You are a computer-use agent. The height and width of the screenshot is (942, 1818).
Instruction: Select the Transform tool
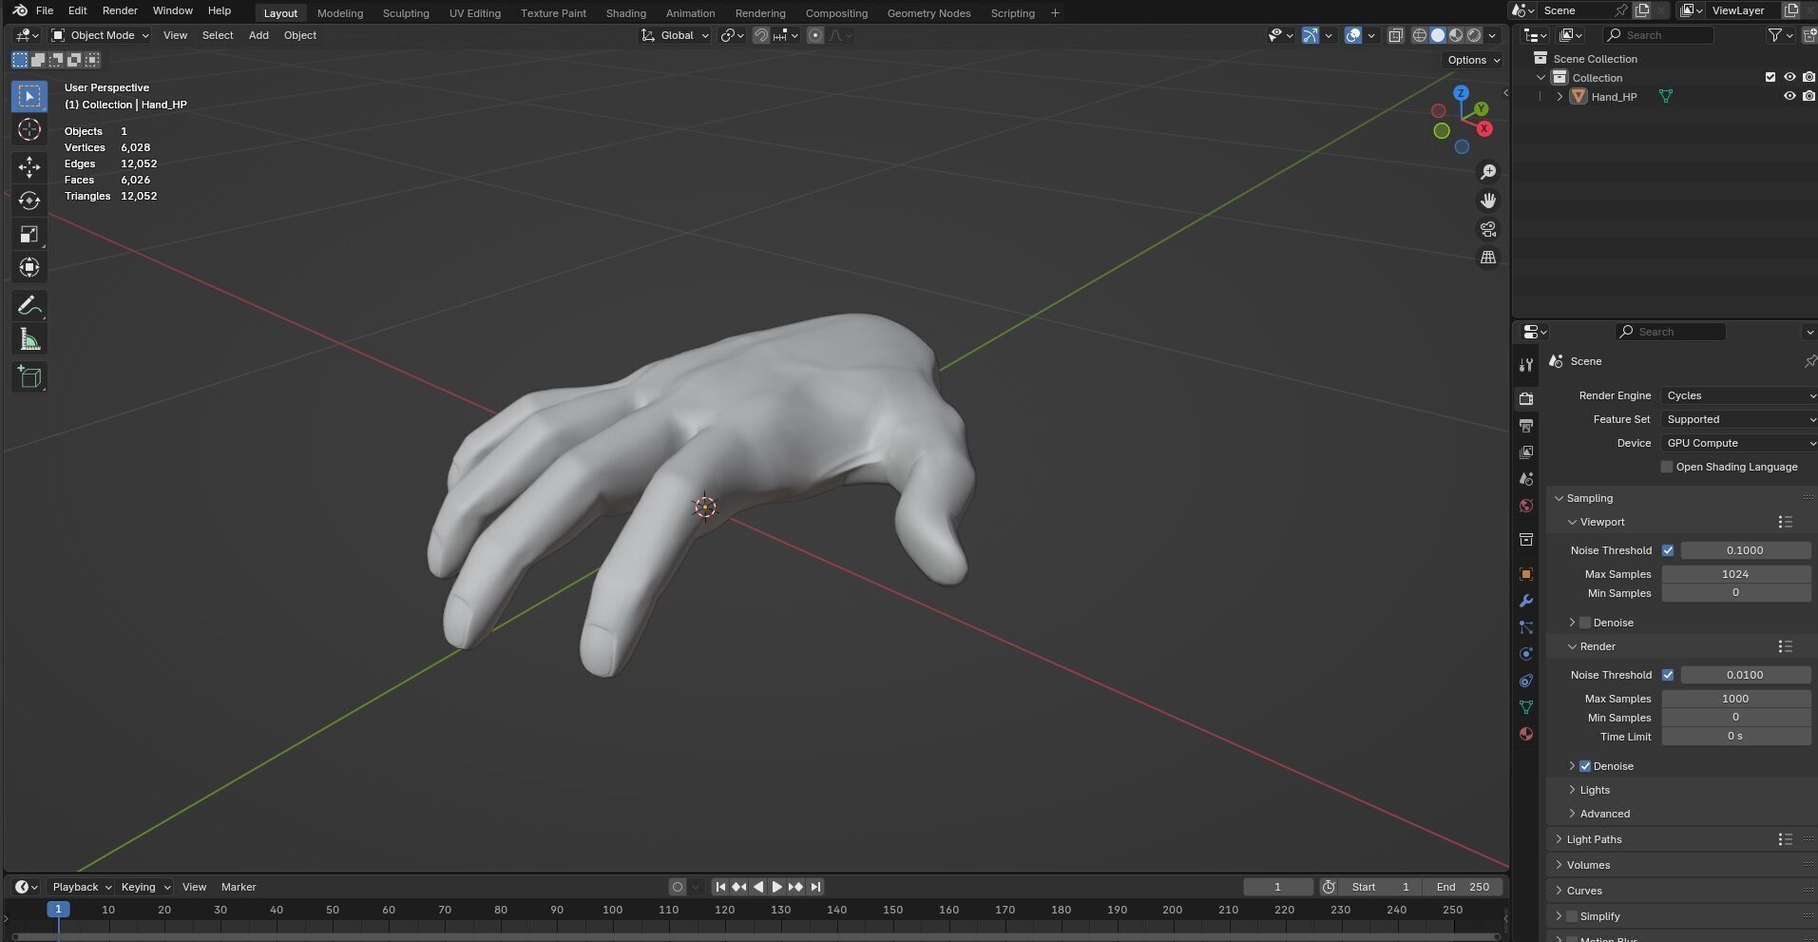pos(29,267)
